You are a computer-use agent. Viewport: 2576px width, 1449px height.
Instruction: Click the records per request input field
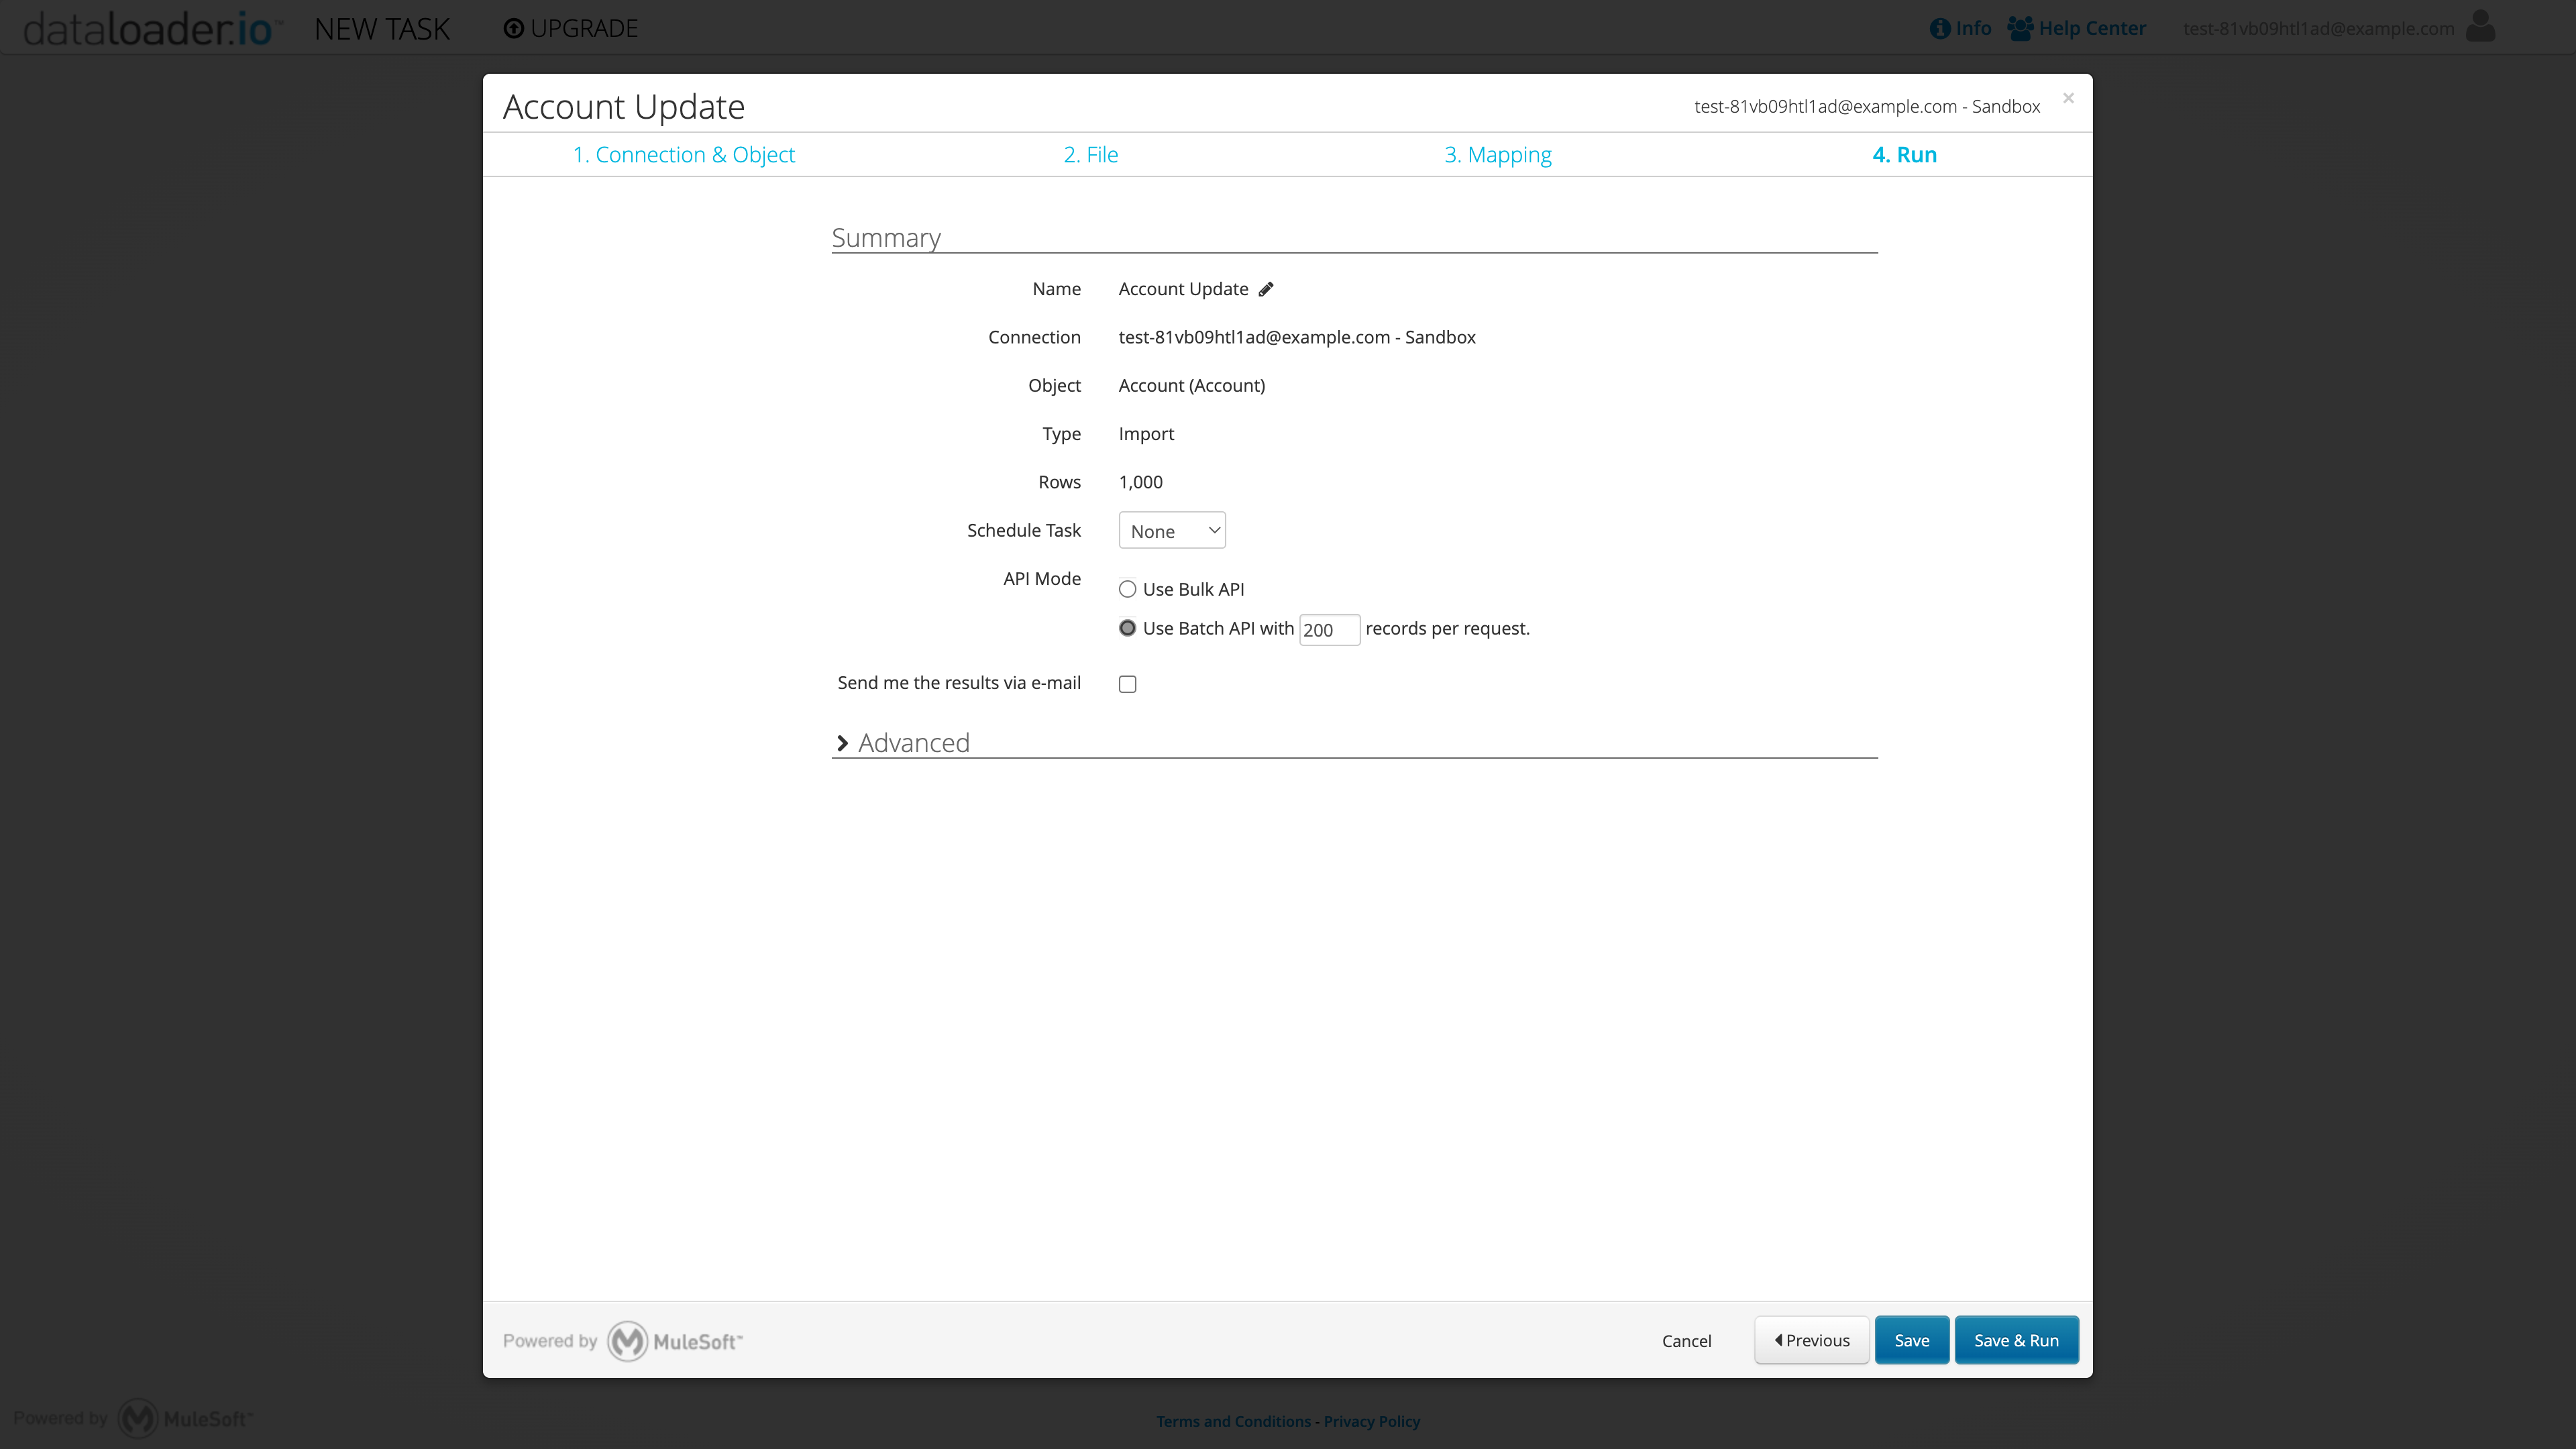tap(1329, 629)
